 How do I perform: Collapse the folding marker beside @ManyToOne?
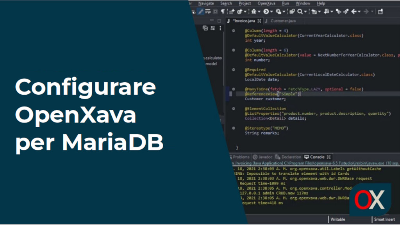coord(234,89)
